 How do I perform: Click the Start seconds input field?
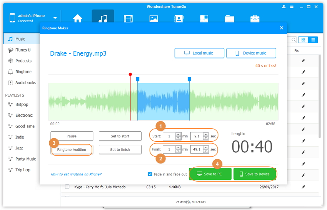(196, 136)
